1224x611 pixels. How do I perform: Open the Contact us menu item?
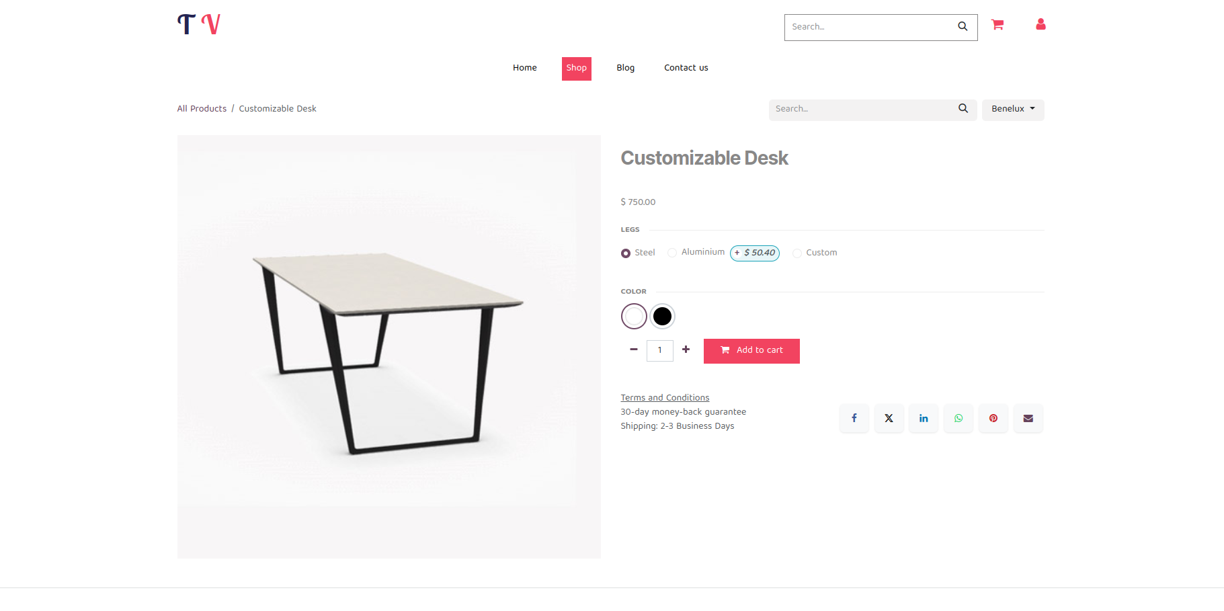[686, 68]
